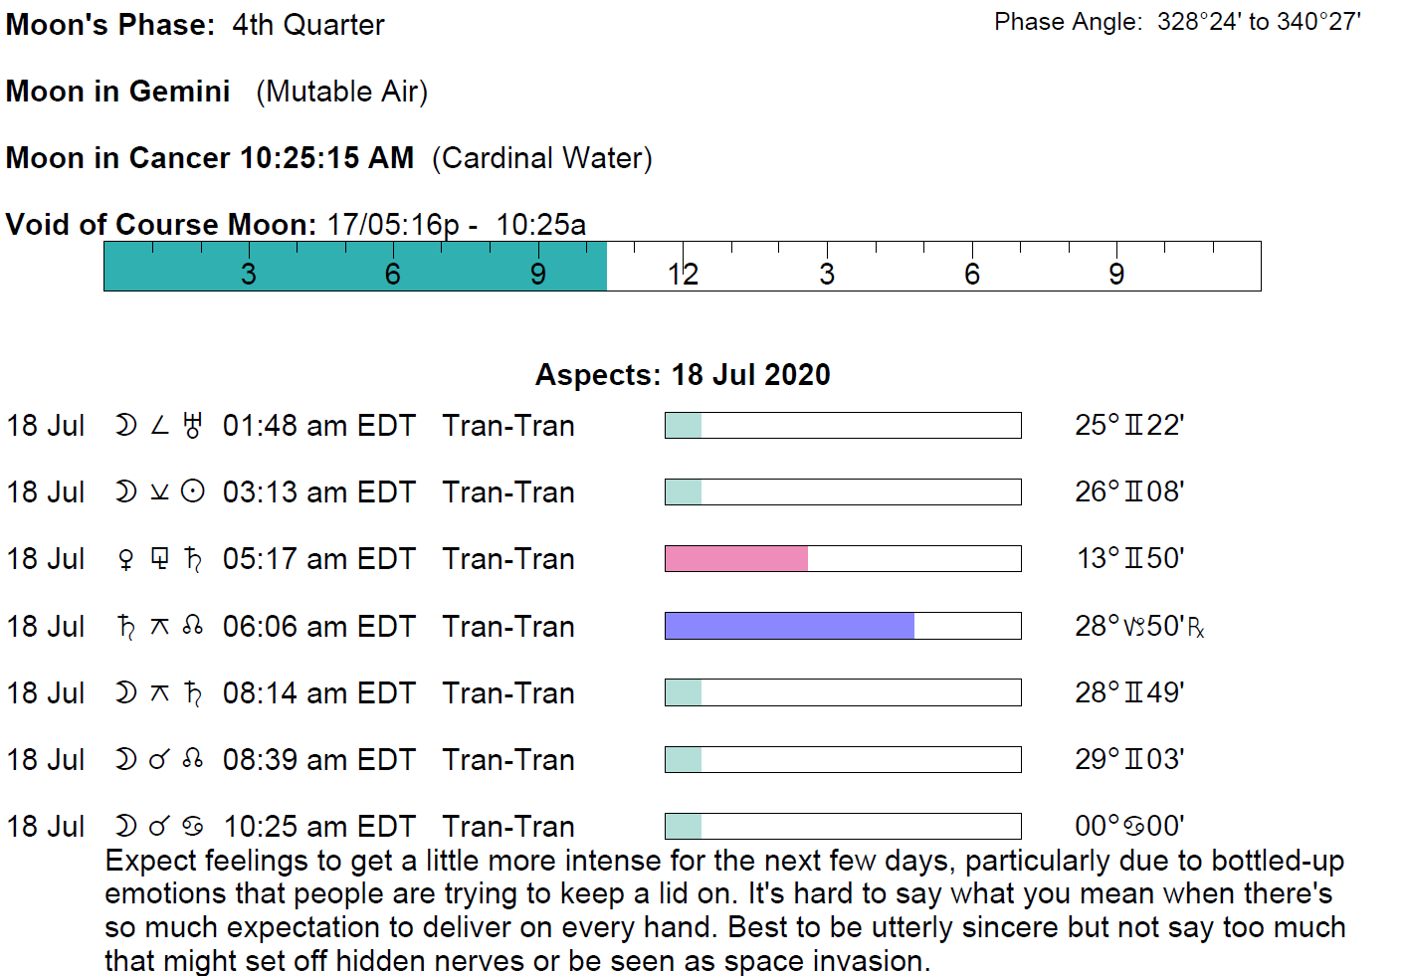Click the Moon glyph in 01:48 am row
The image size is (1406, 976).
[125, 426]
